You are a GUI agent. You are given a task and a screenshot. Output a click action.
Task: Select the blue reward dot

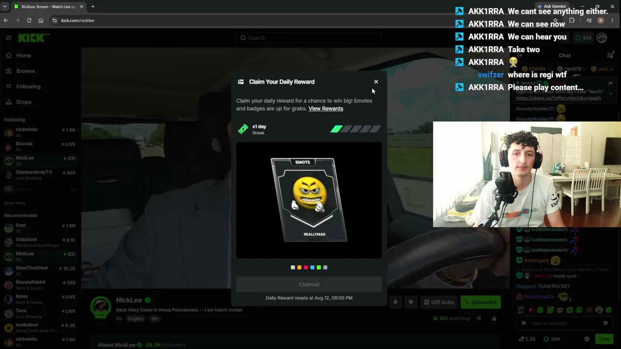312,268
